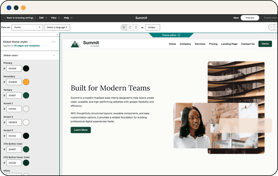Open the Primary color swatch
The width and height of the screenshot is (278, 176).
point(26,68)
